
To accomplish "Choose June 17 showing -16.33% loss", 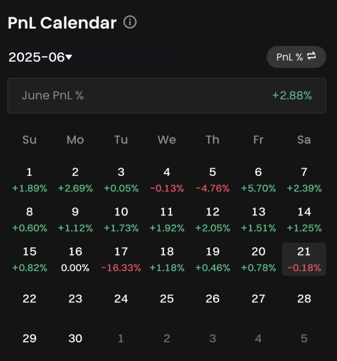I will 121,259.
